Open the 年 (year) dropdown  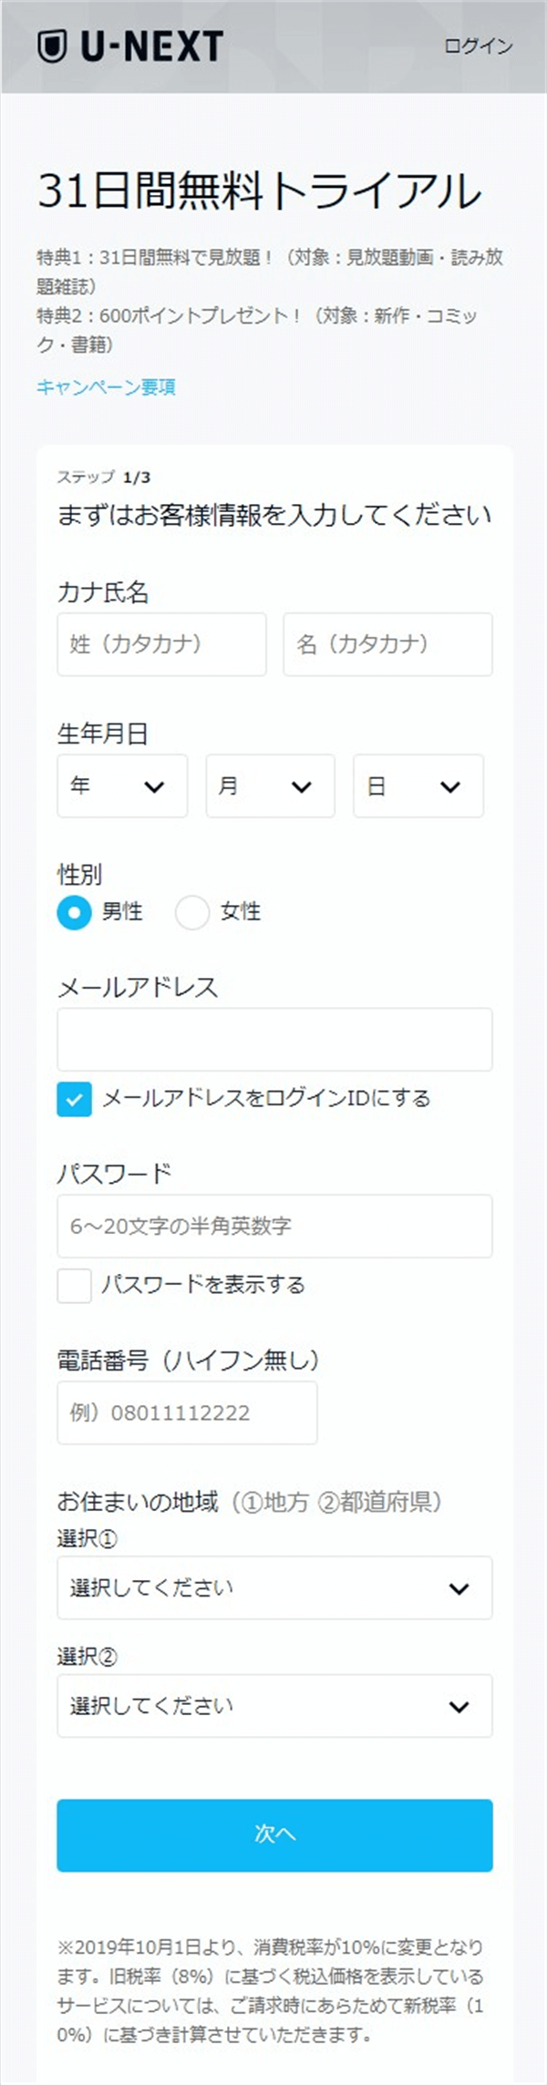click(123, 786)
